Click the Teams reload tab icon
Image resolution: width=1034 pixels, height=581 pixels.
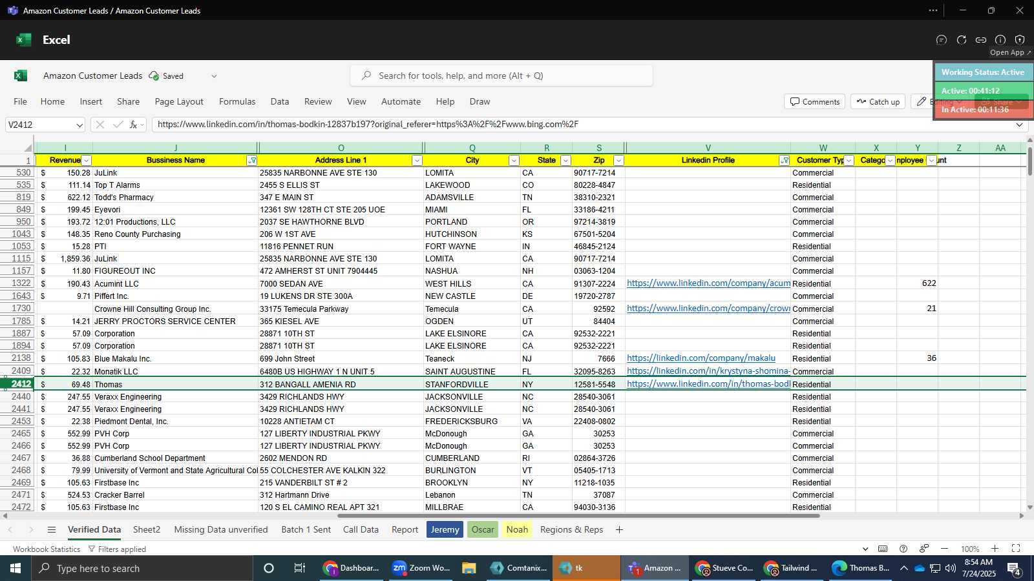[962, 39]
